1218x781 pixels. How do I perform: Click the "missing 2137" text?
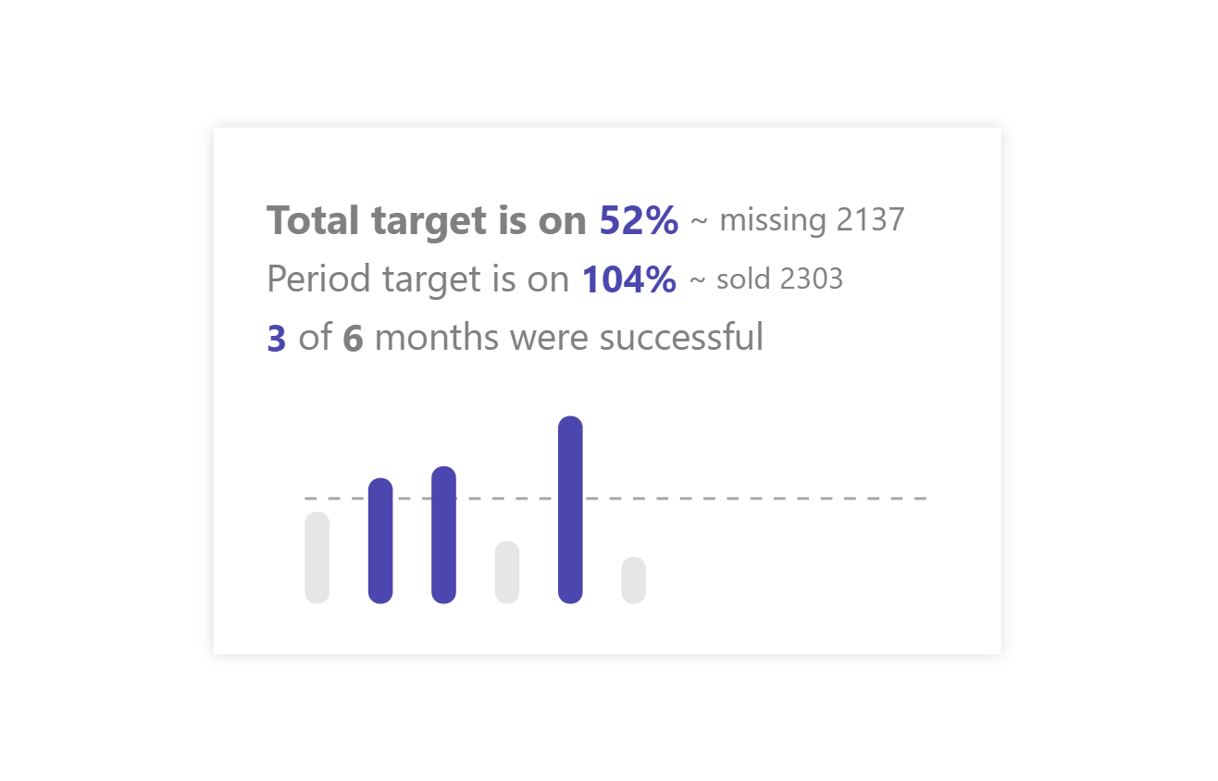click(811, 220)
